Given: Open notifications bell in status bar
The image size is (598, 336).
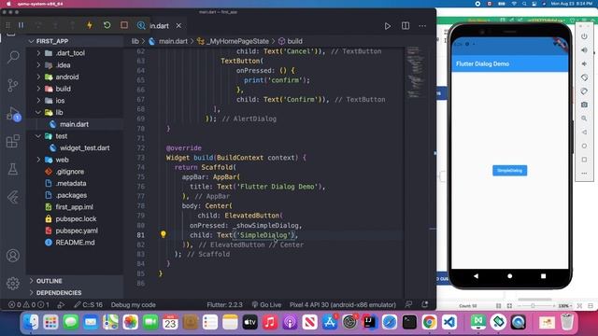Looking at the screenshot, I should 424,304.
